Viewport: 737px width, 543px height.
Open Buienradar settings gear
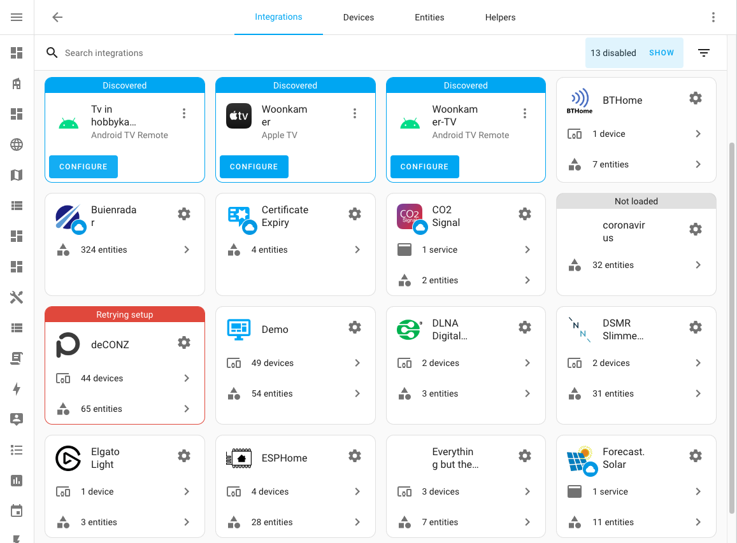[x=184, y=214]
